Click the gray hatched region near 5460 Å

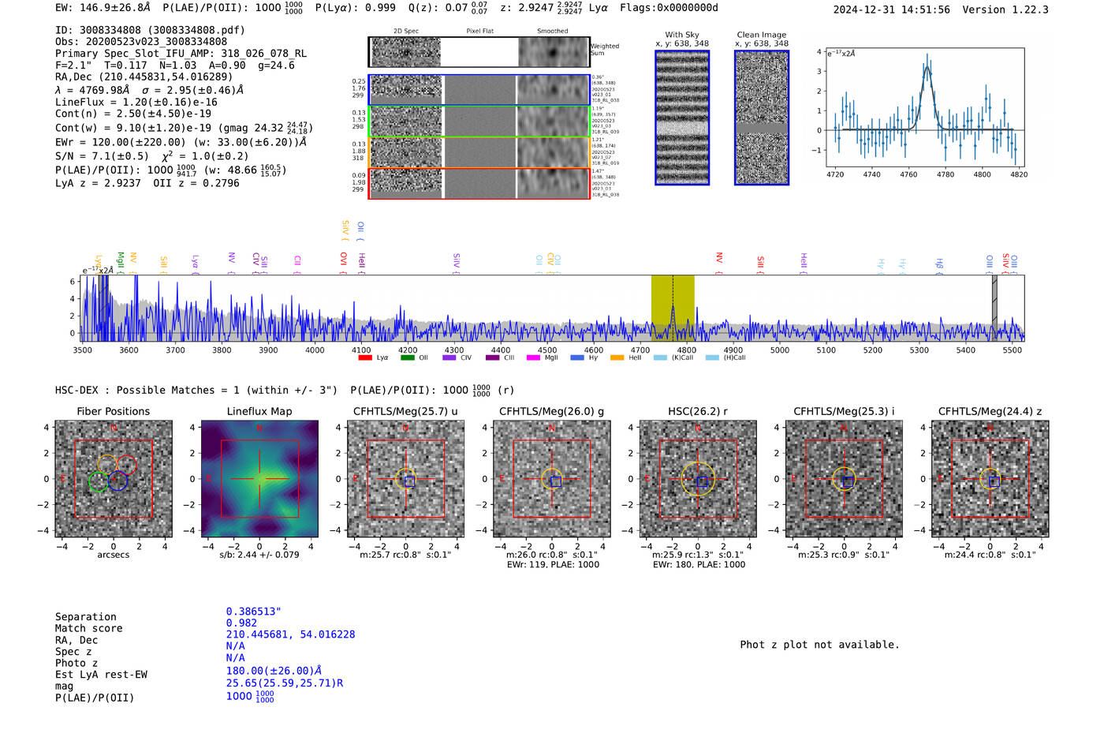tap(994, 308)
